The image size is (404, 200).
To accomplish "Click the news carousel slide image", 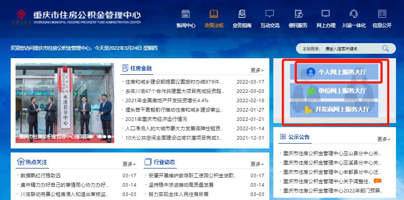I will (x=65, y=102).
